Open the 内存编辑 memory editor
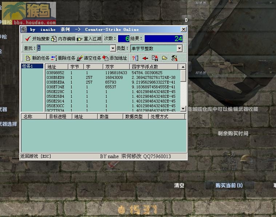 [x=63, y=39]
